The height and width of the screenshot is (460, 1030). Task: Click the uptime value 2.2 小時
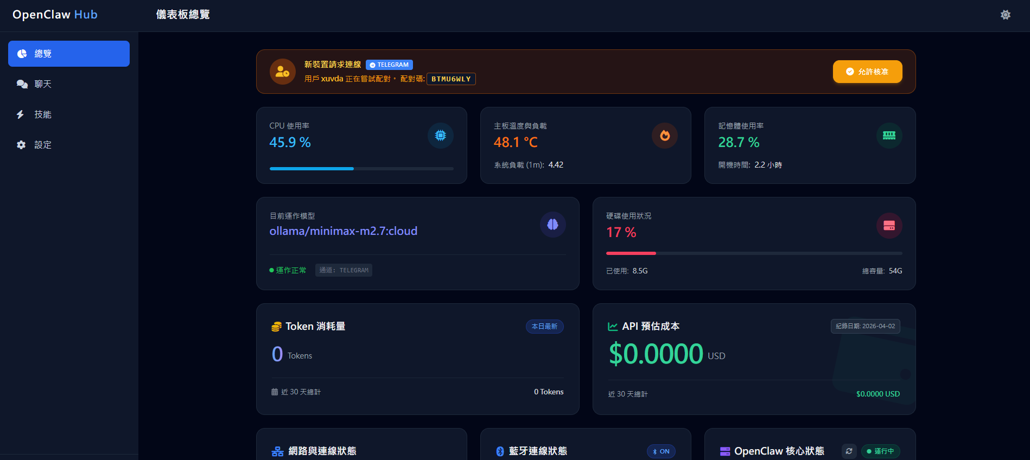pos(768,165)
